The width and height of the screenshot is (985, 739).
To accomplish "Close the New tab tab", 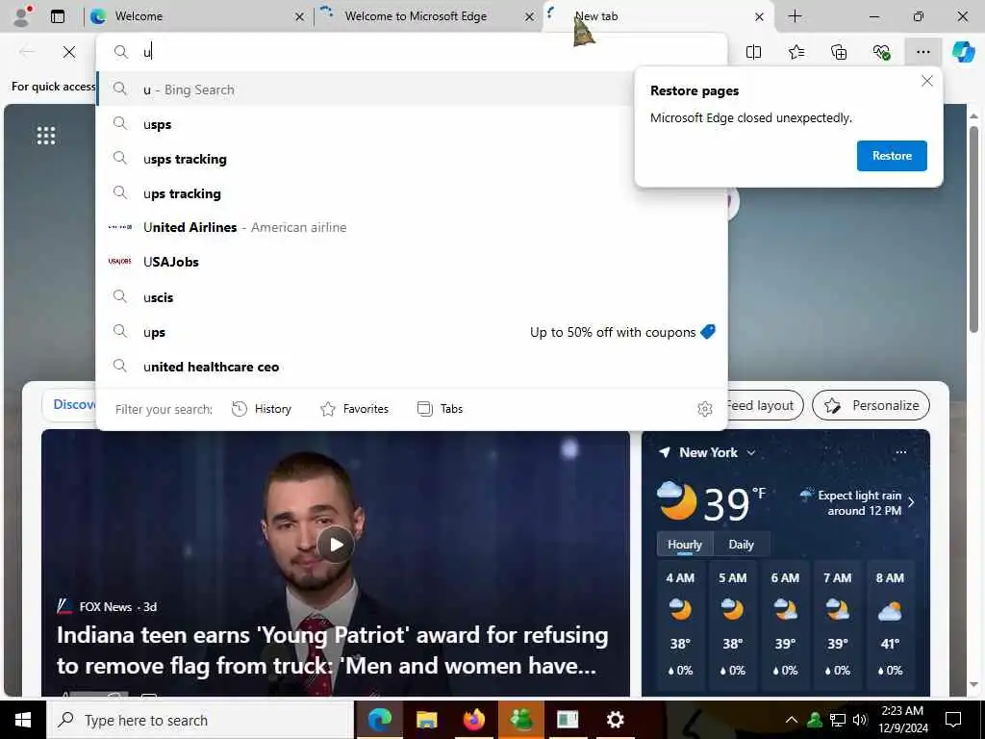I will tap(759, 17).
